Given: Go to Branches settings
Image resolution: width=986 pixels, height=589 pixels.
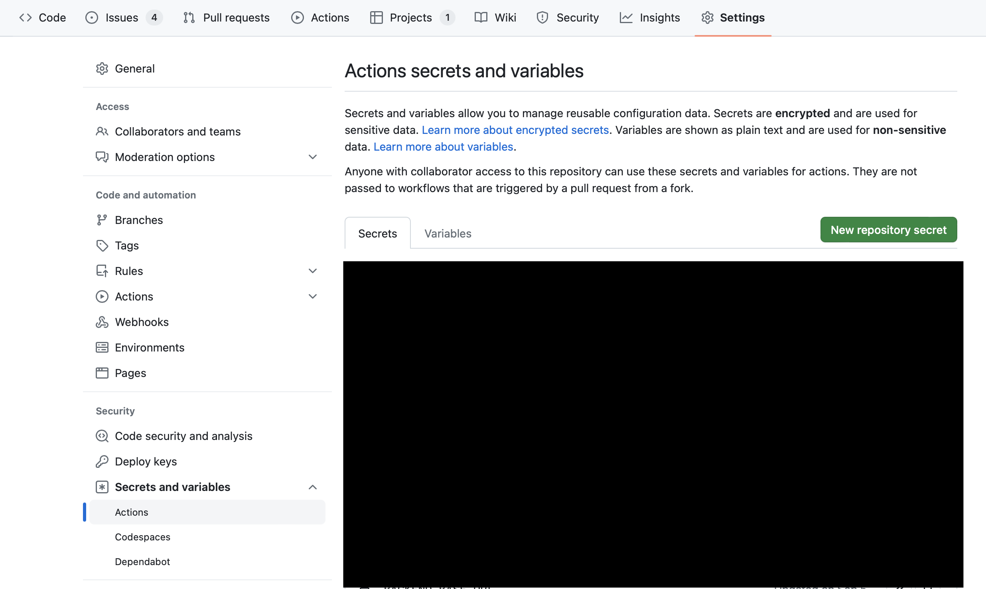Looking at the screenshot, I should pyautogui.click(x=207, y=220).
